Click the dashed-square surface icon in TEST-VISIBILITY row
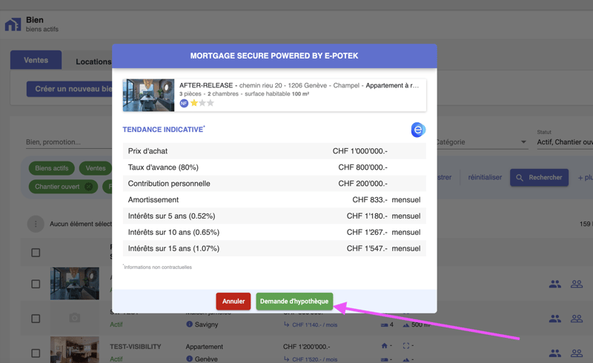The height and width of the screenshot is (363, 593). tap(406, 346)
